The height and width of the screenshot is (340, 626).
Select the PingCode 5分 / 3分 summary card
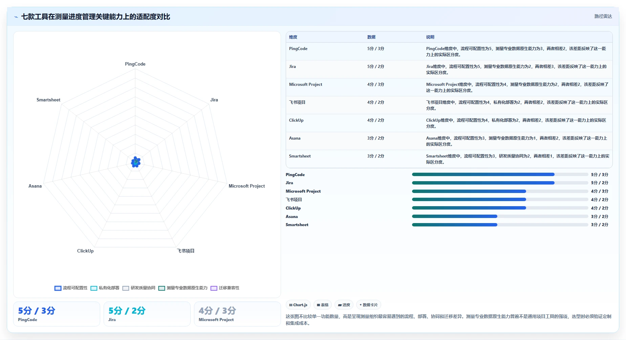(x=57, y=314)
